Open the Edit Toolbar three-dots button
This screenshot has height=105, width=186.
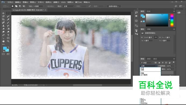[x=3, y=44]
